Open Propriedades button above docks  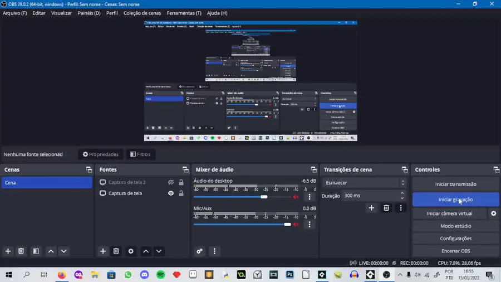pyautogui.click(x=101, y=154)
